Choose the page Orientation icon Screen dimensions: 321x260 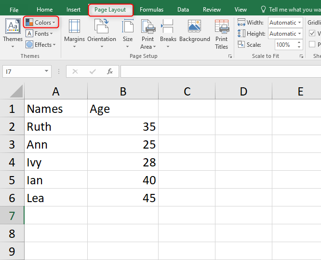(x=102, y=26)
